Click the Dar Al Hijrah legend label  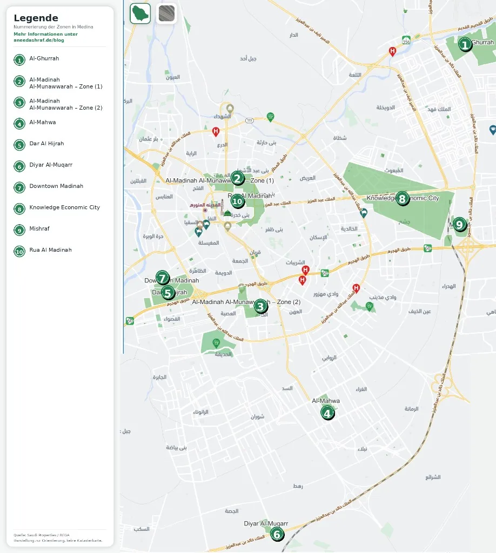(x=46, y=144)
